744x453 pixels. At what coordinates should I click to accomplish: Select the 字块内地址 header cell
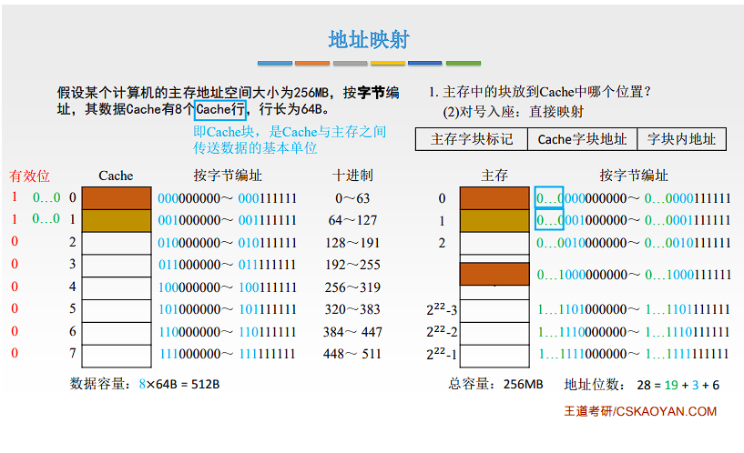[x=681, y=139]
